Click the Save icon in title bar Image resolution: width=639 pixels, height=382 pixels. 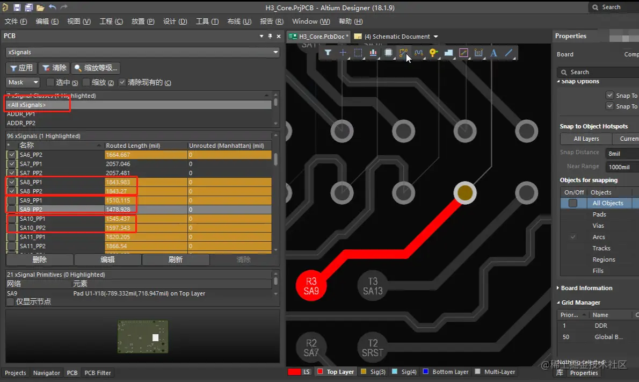click(17, 8)
